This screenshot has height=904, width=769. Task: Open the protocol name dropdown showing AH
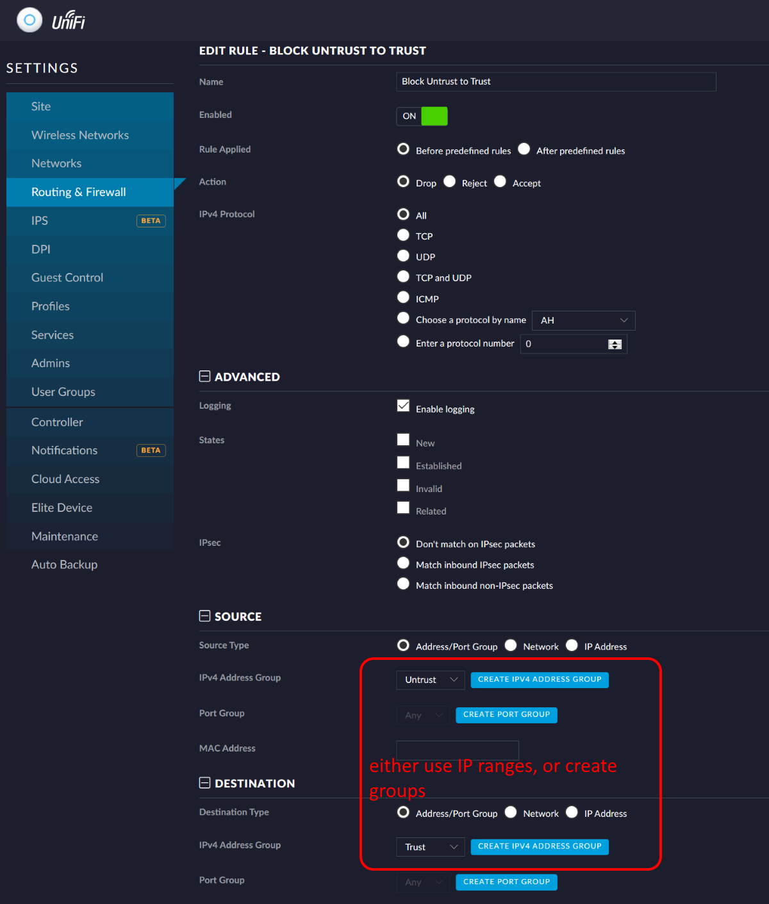coord(583,320)
